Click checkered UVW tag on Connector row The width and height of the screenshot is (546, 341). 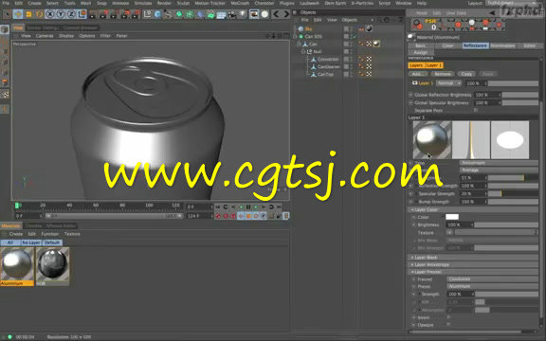click(x=369, y=59)
